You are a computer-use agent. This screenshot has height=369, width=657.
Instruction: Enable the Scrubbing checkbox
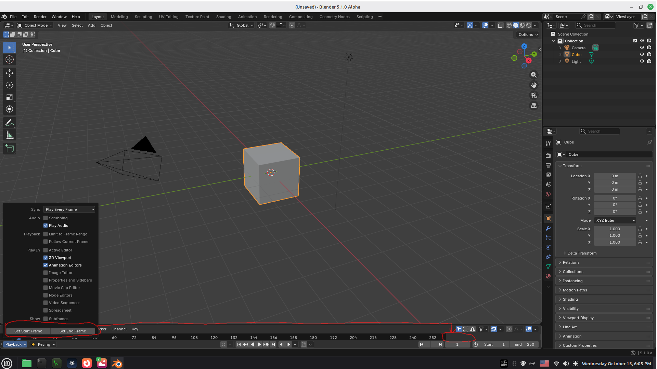tap(46, 218)
